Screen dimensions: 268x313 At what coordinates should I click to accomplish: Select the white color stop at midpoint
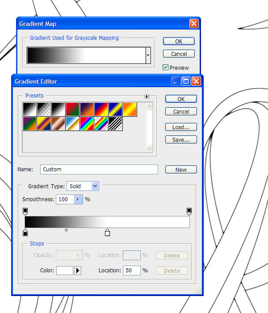click(107, 233)
